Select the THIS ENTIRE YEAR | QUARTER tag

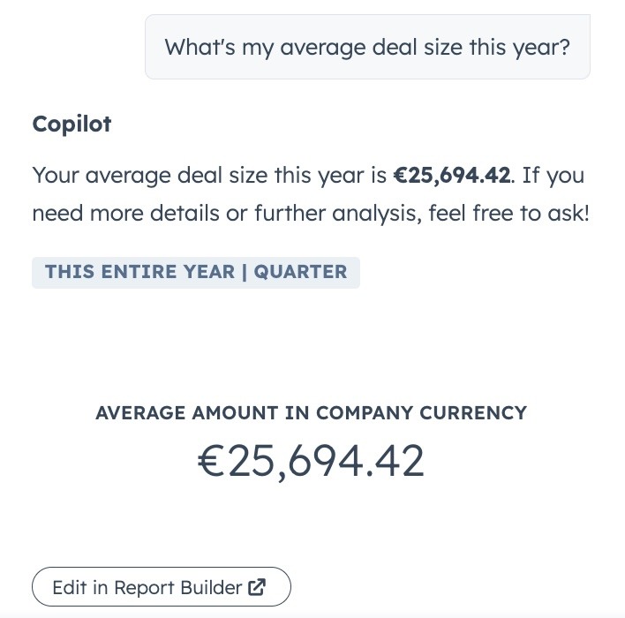coord(195,272)
